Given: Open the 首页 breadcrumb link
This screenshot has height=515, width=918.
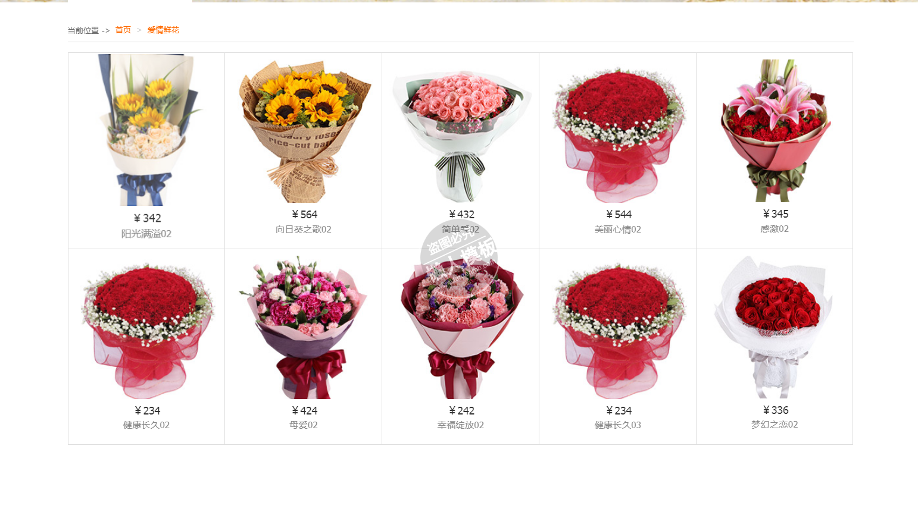Looking at the screenshot, I should [x=123, y=30].
